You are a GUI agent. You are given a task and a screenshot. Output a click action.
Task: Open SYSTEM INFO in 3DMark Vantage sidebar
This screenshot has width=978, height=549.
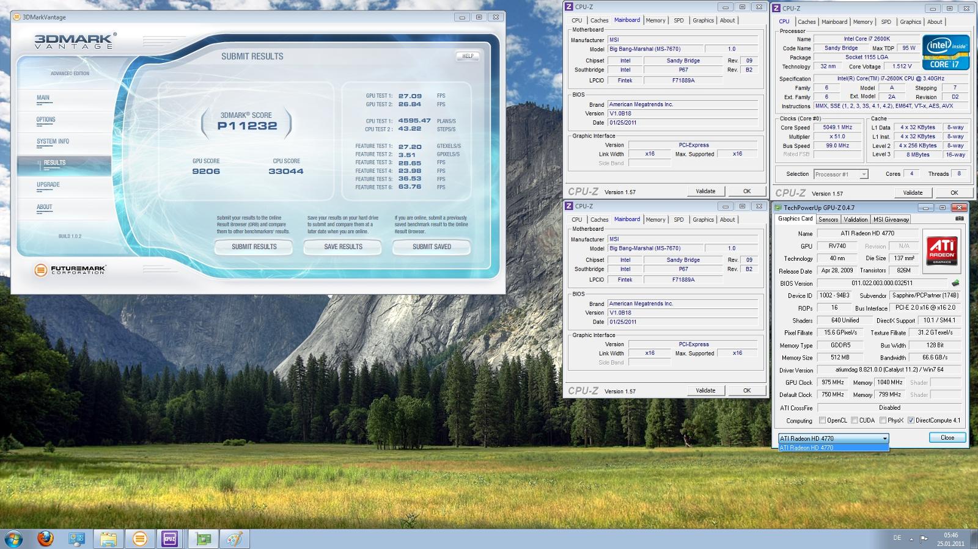[53, 142]
